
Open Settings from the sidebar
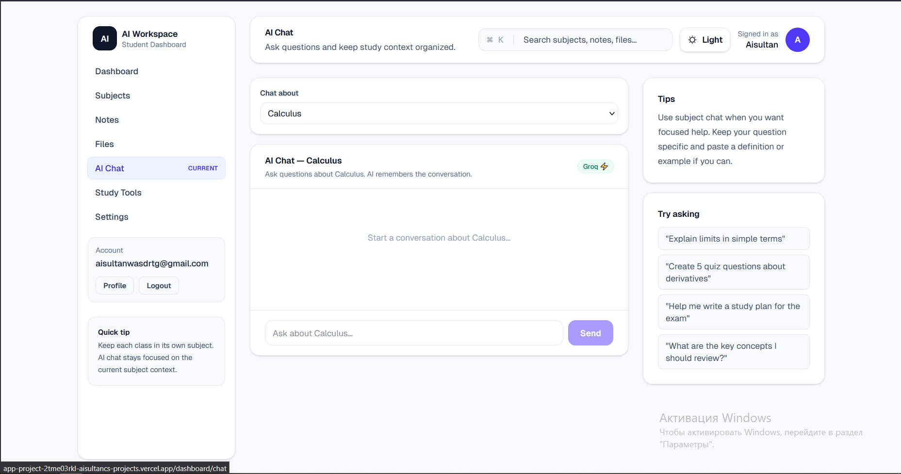[112, 217]
